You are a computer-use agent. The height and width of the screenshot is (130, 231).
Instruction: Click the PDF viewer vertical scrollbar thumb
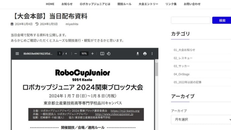[x=157, y=69]
